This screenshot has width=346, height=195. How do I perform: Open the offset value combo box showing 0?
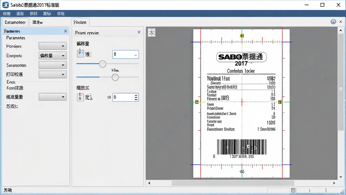point(126,55)
